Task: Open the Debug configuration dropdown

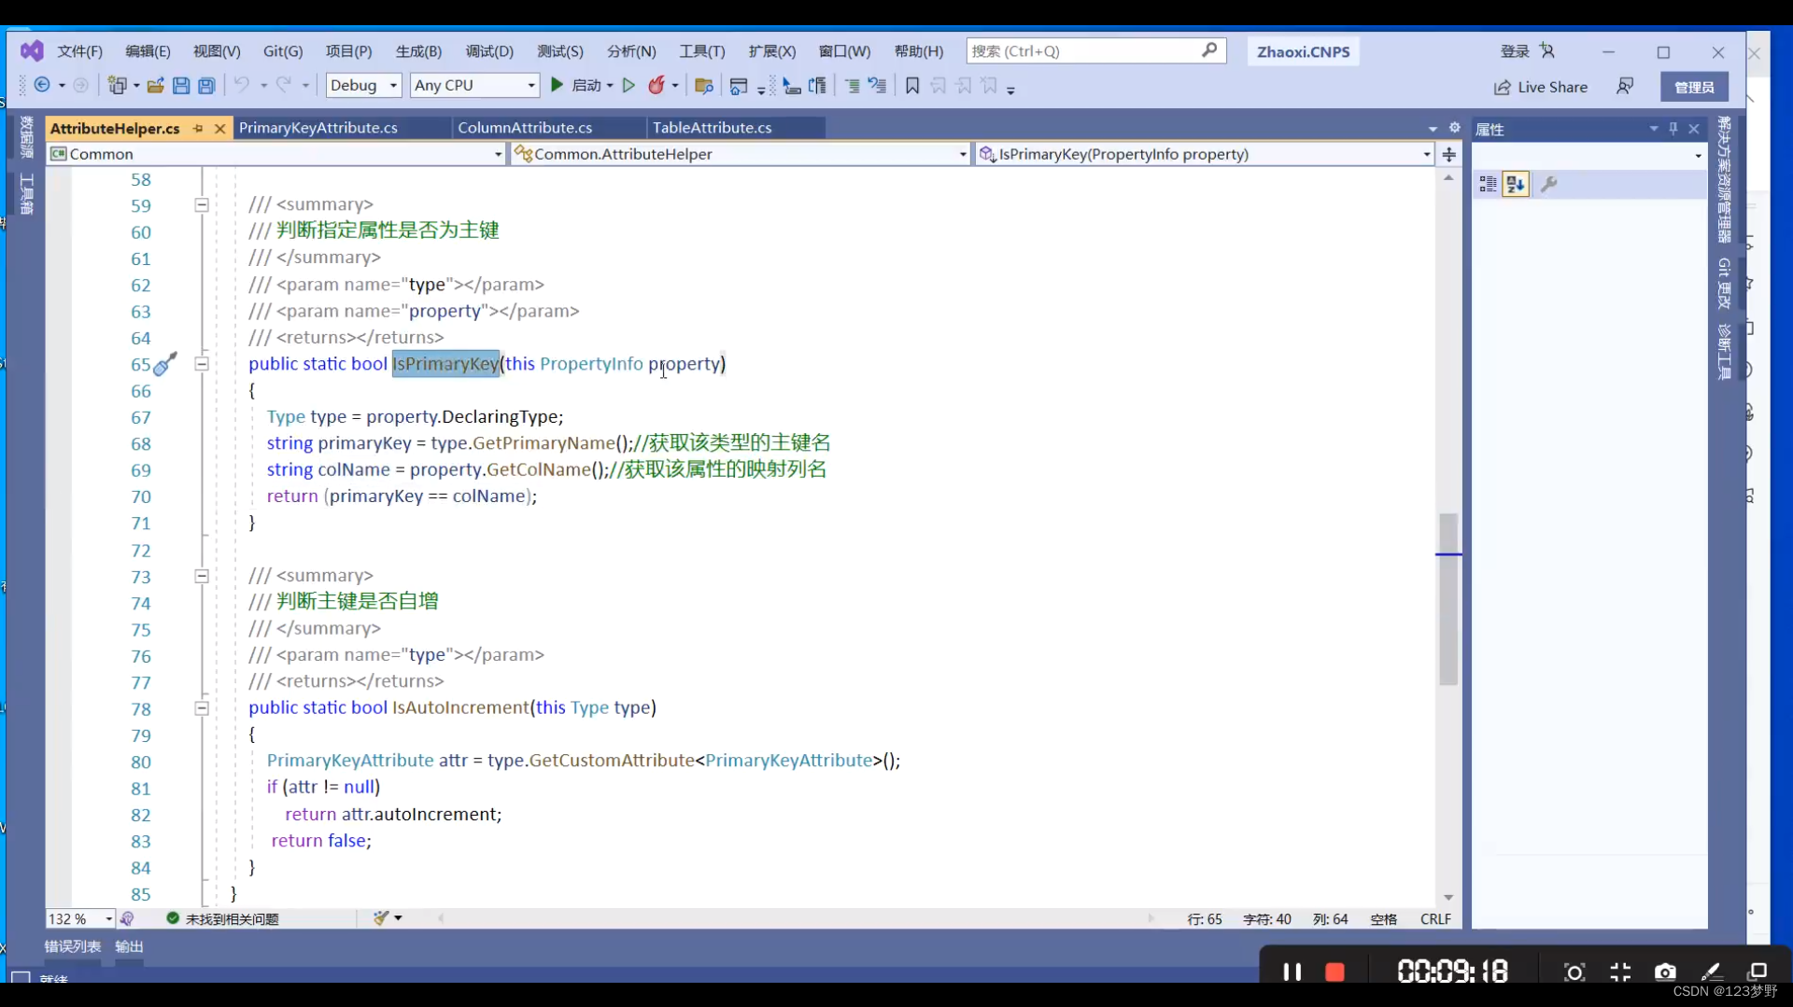Action: coord(364,85)
